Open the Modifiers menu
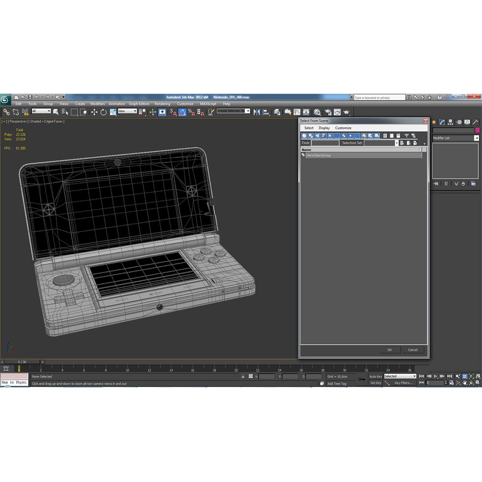The width and height of the screenshot is (482, 482). coord(97,104)
